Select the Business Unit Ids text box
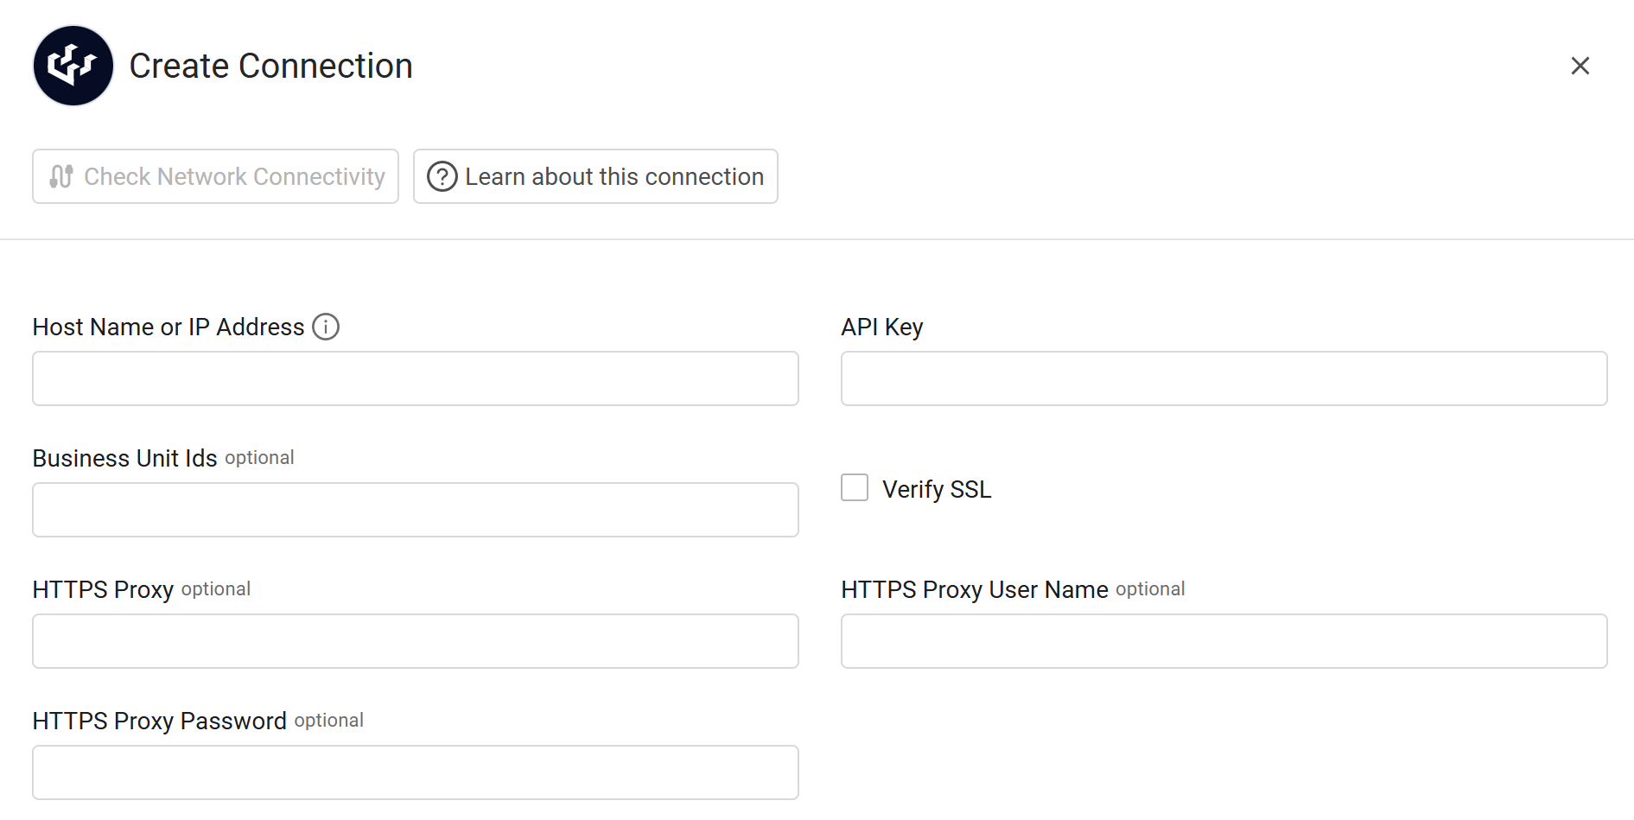Image resolution: width=1634 pixels, height=820 pixels. (415, 510)
